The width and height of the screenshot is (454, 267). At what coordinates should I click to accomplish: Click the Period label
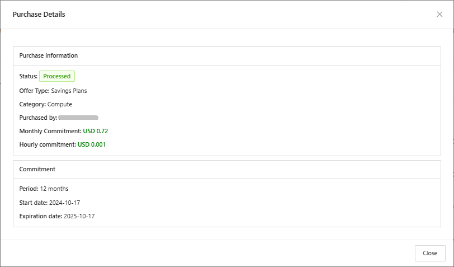[29, 189]
